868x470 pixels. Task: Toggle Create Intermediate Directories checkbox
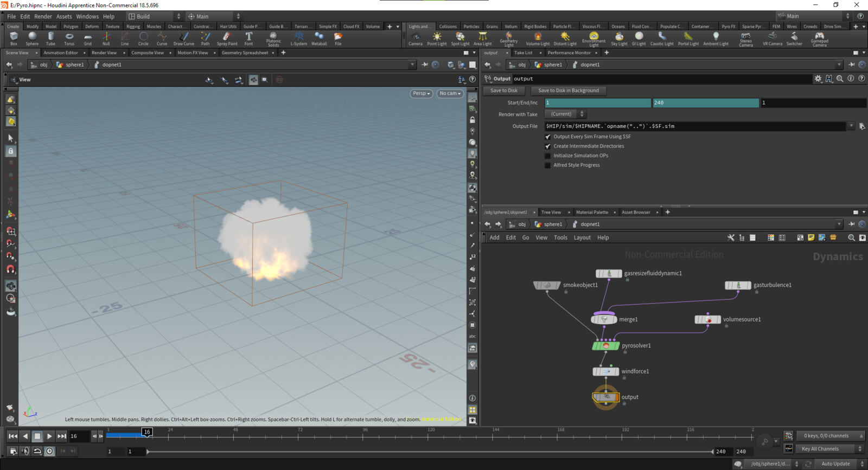[x=548, y=146]
